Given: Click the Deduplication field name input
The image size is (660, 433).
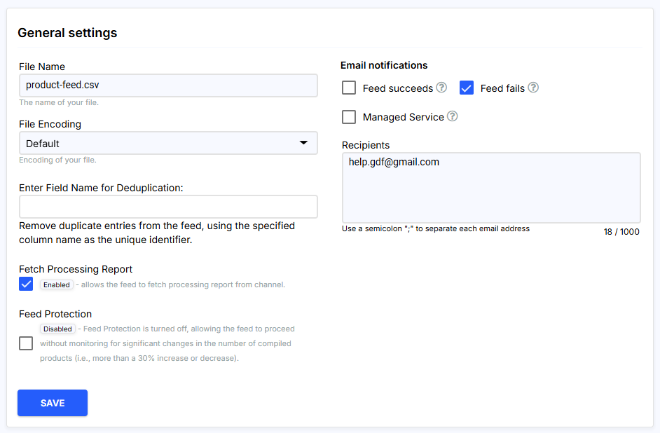Looking at the screenshot, I should [168, 207].
